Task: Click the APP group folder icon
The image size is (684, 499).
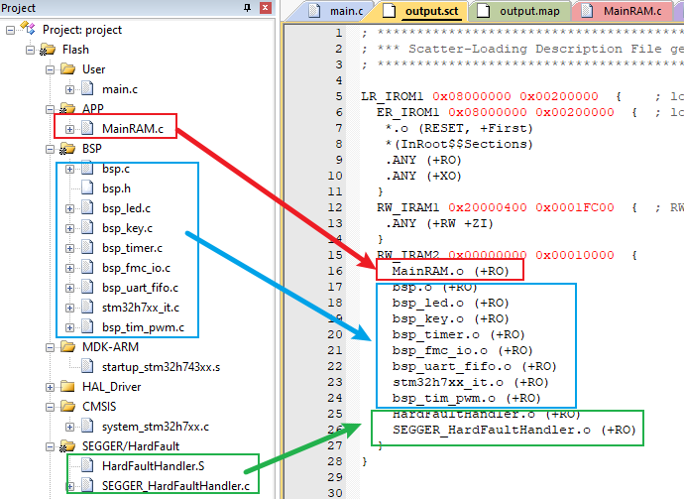Action: 67,109
